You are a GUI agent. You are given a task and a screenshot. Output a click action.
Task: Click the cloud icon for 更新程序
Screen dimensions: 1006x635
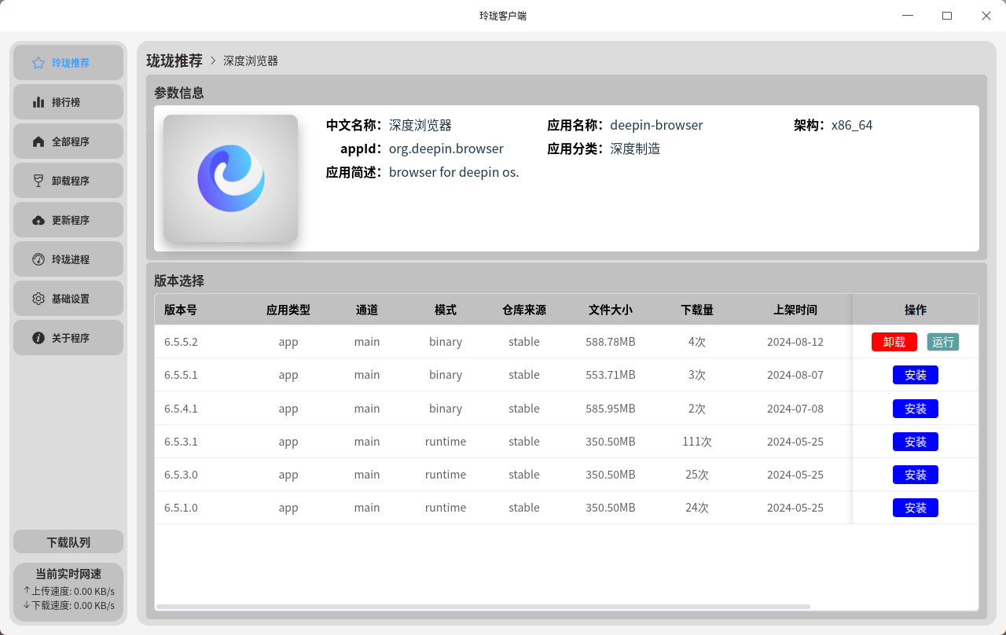tap(39, 220)
